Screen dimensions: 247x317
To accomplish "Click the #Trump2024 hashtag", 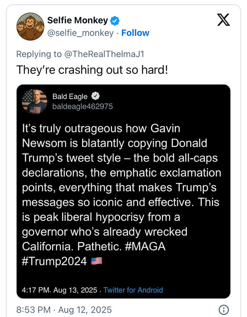I will tap(55, 261).
